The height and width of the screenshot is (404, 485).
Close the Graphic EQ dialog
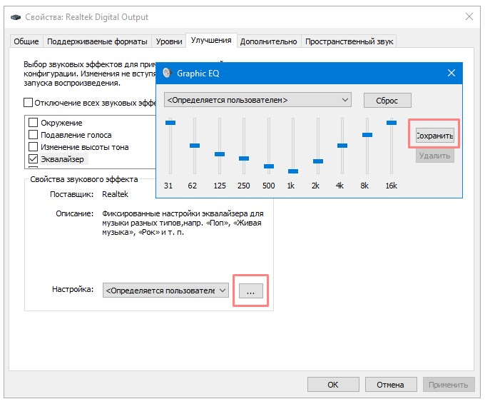pyautogui.click(x=451, y=73)
